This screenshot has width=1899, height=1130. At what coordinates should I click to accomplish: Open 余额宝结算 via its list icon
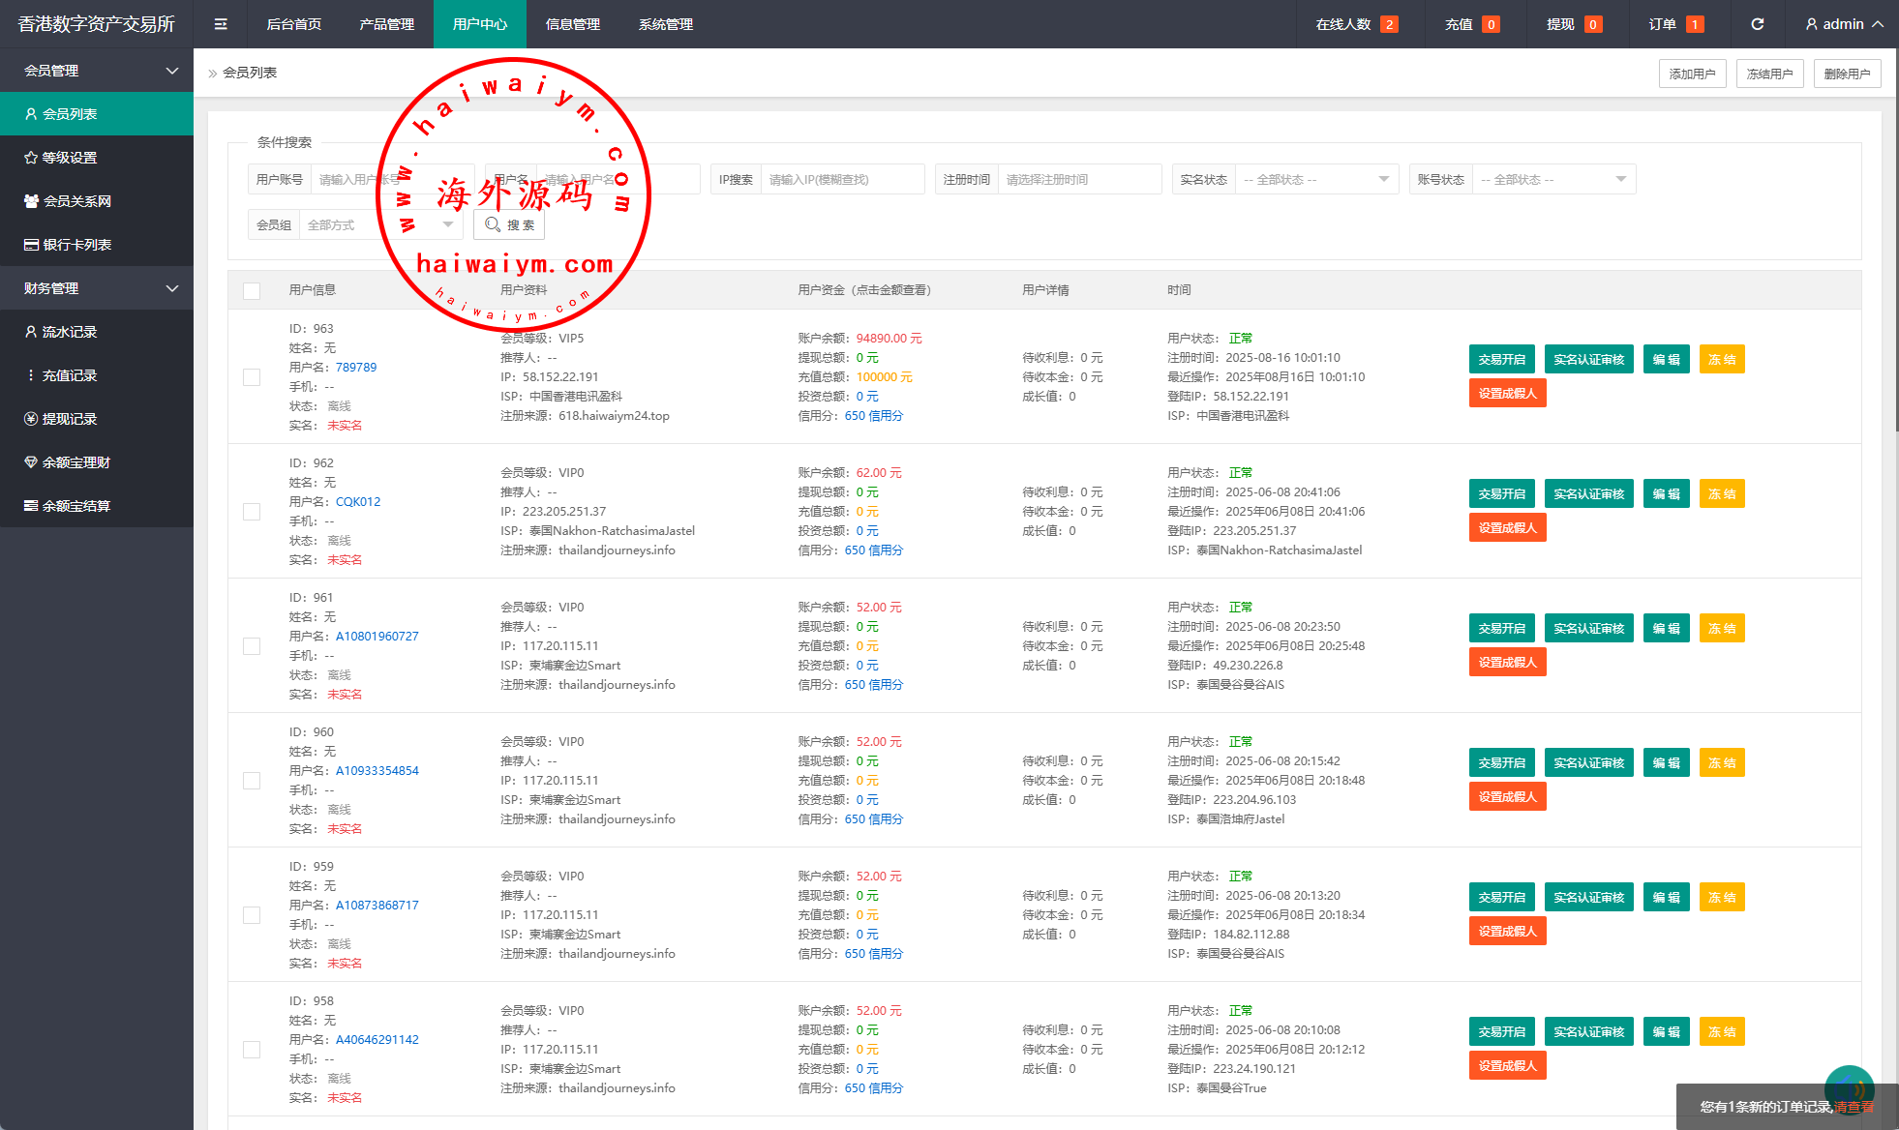click(31, 506)
